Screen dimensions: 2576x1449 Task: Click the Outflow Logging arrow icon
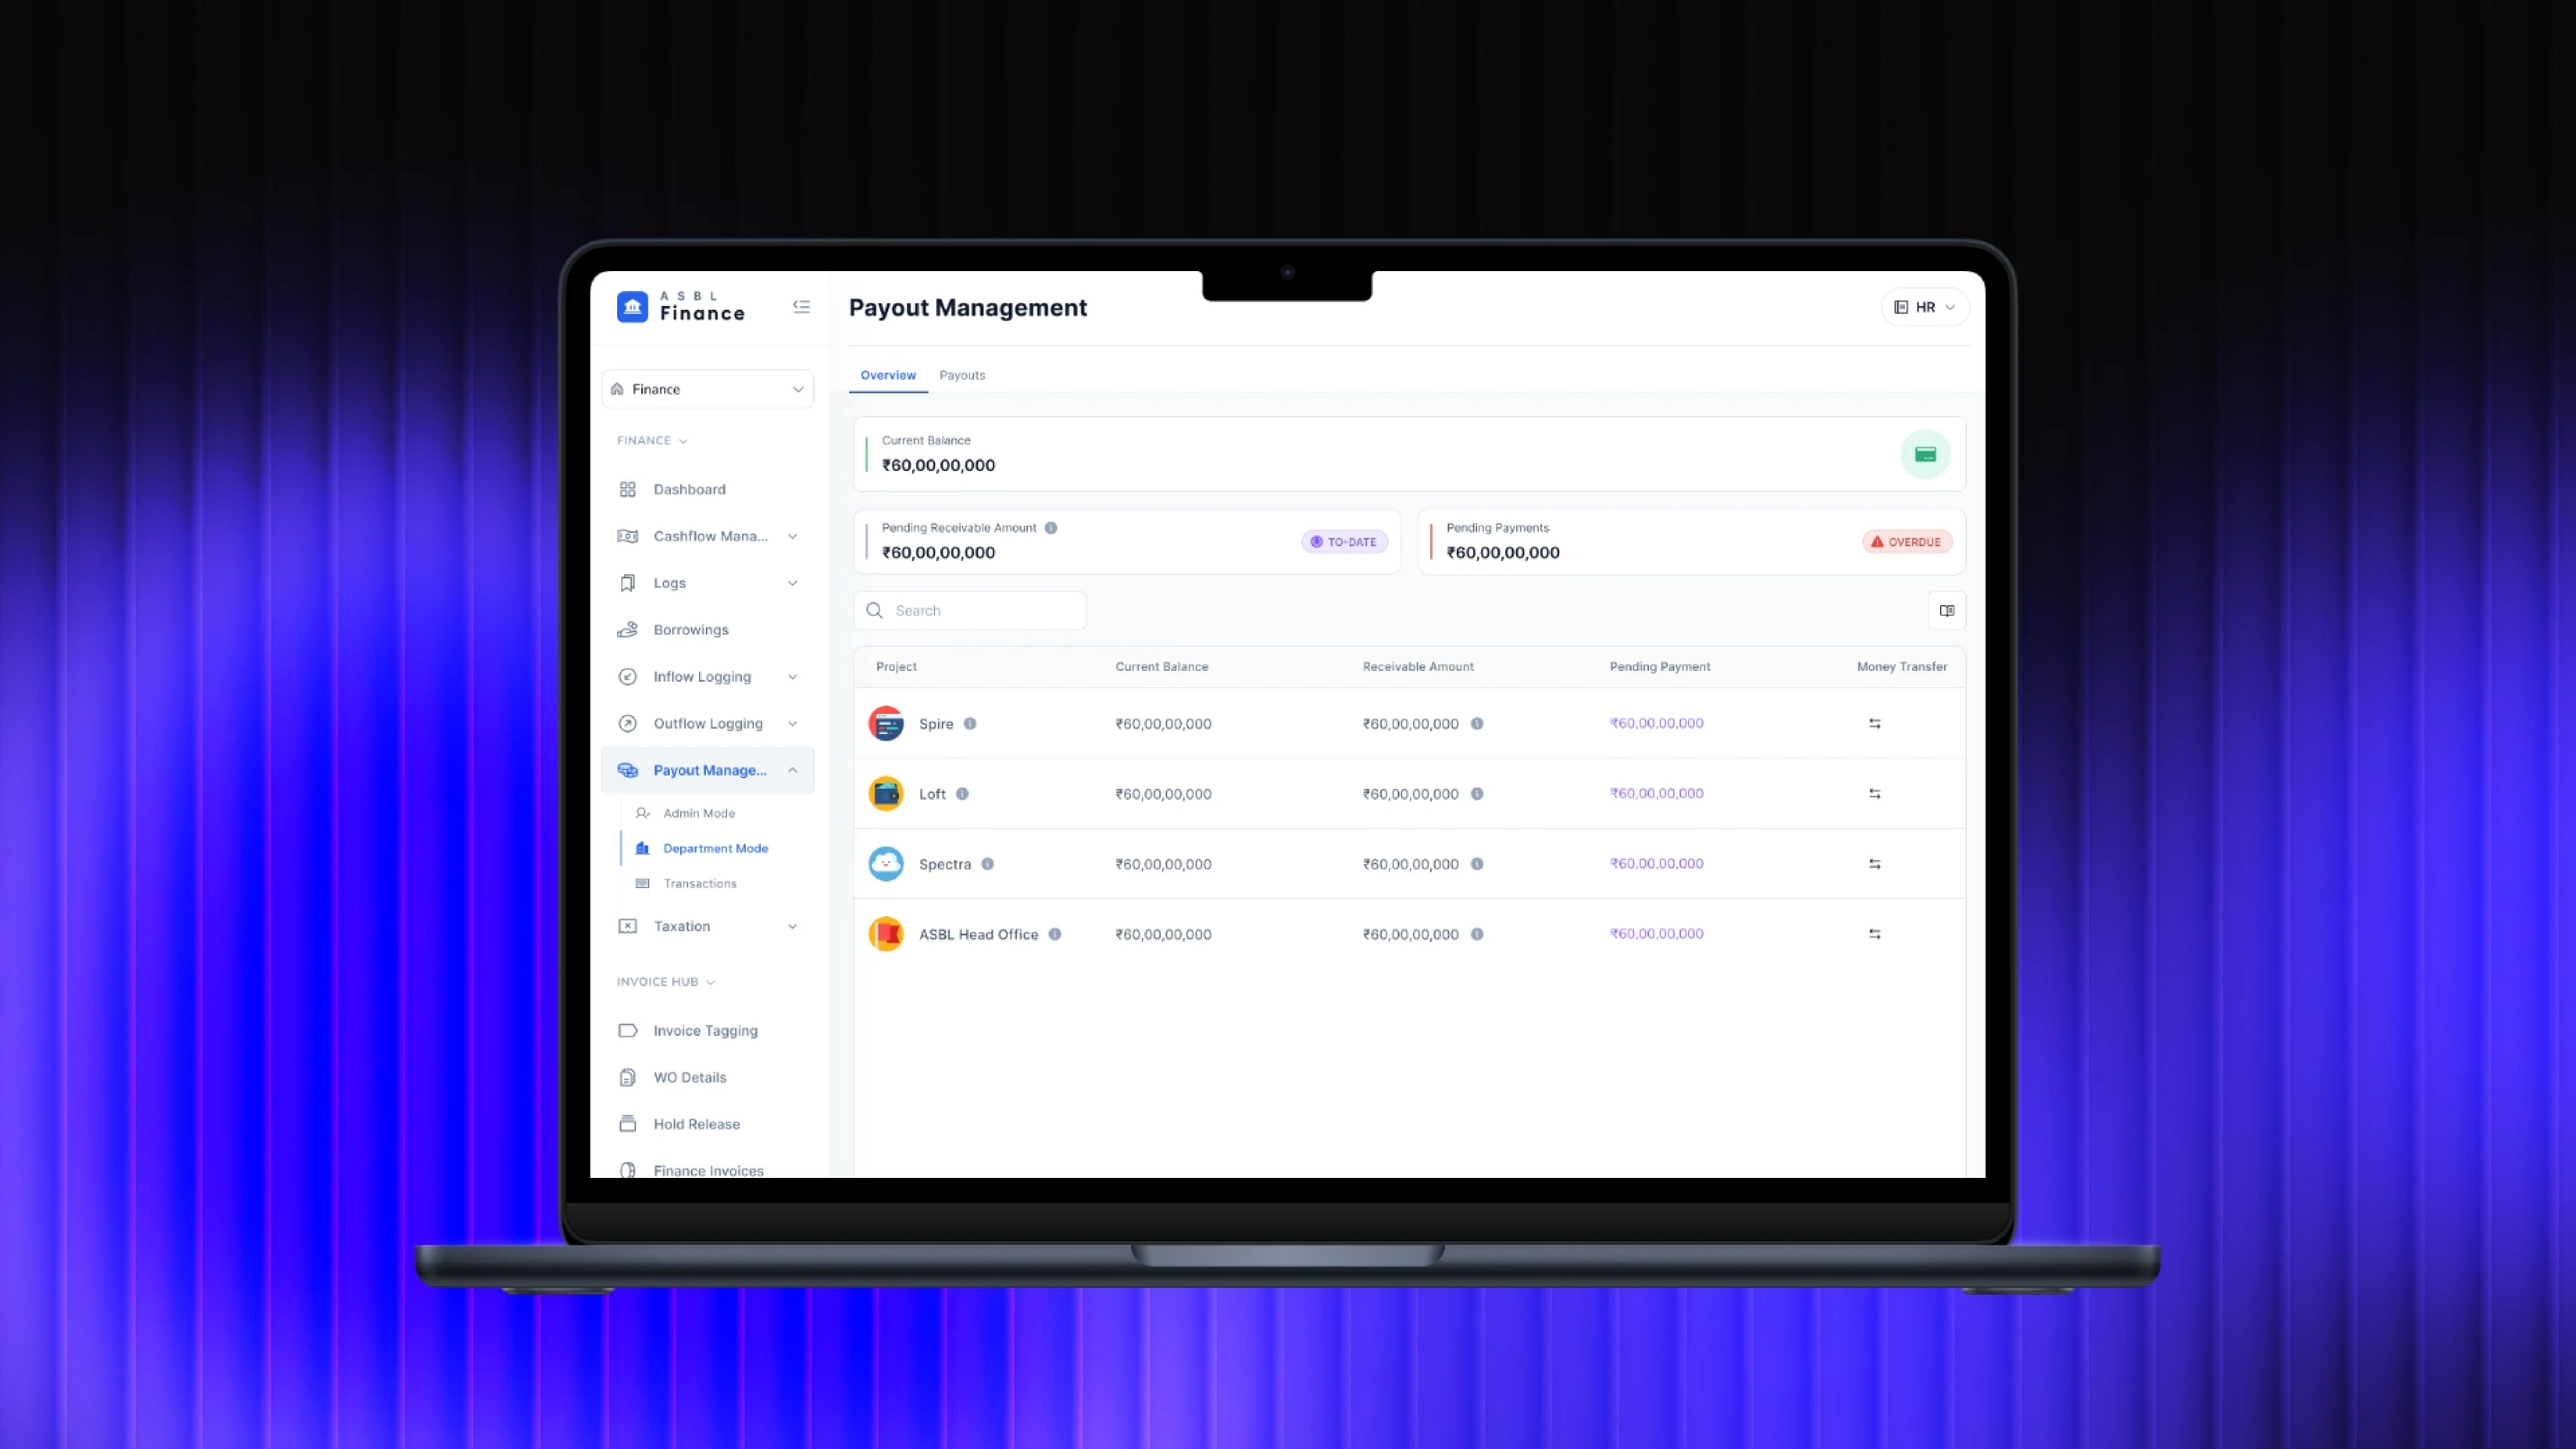tap(628, 724)
